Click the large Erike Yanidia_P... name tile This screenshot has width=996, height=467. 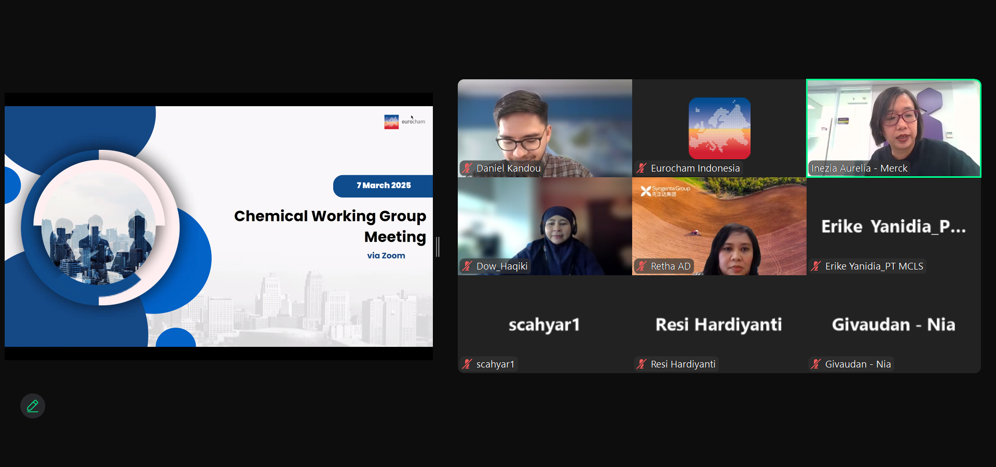click(893, 227)
